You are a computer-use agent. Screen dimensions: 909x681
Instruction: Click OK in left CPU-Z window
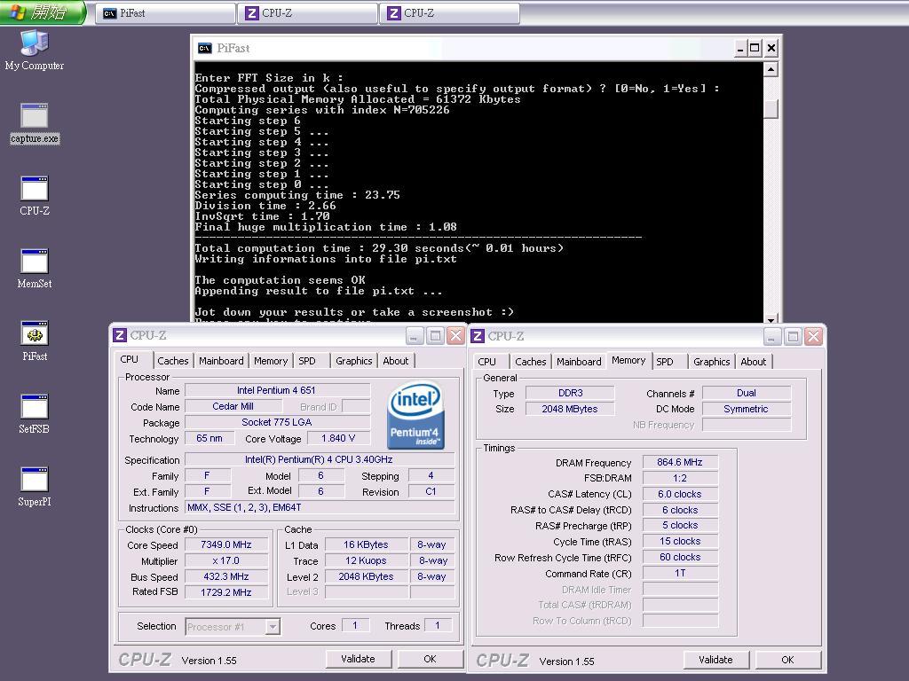coord(431,659)
